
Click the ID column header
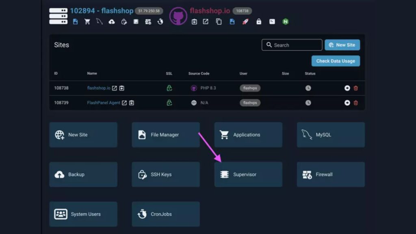click(56, 74)
